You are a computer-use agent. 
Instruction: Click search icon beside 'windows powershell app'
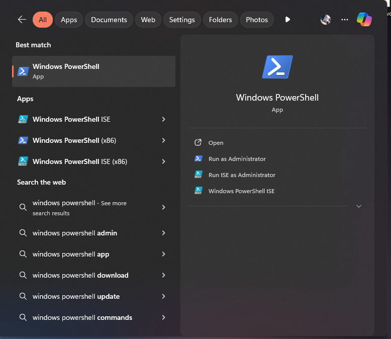pyautogui.click(x=23, y=254)
